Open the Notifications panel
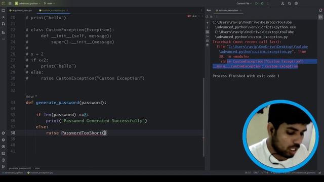Viewport: 324px width, 182px height. pos(320,10)
